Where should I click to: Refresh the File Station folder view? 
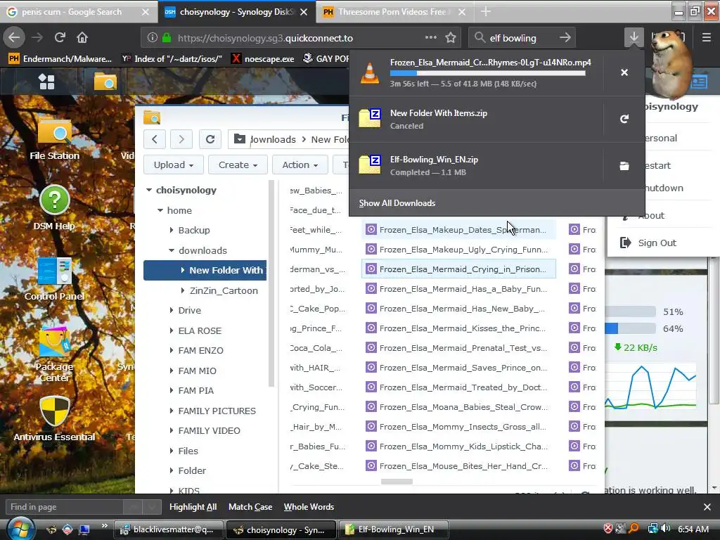(x=210, y=139)
